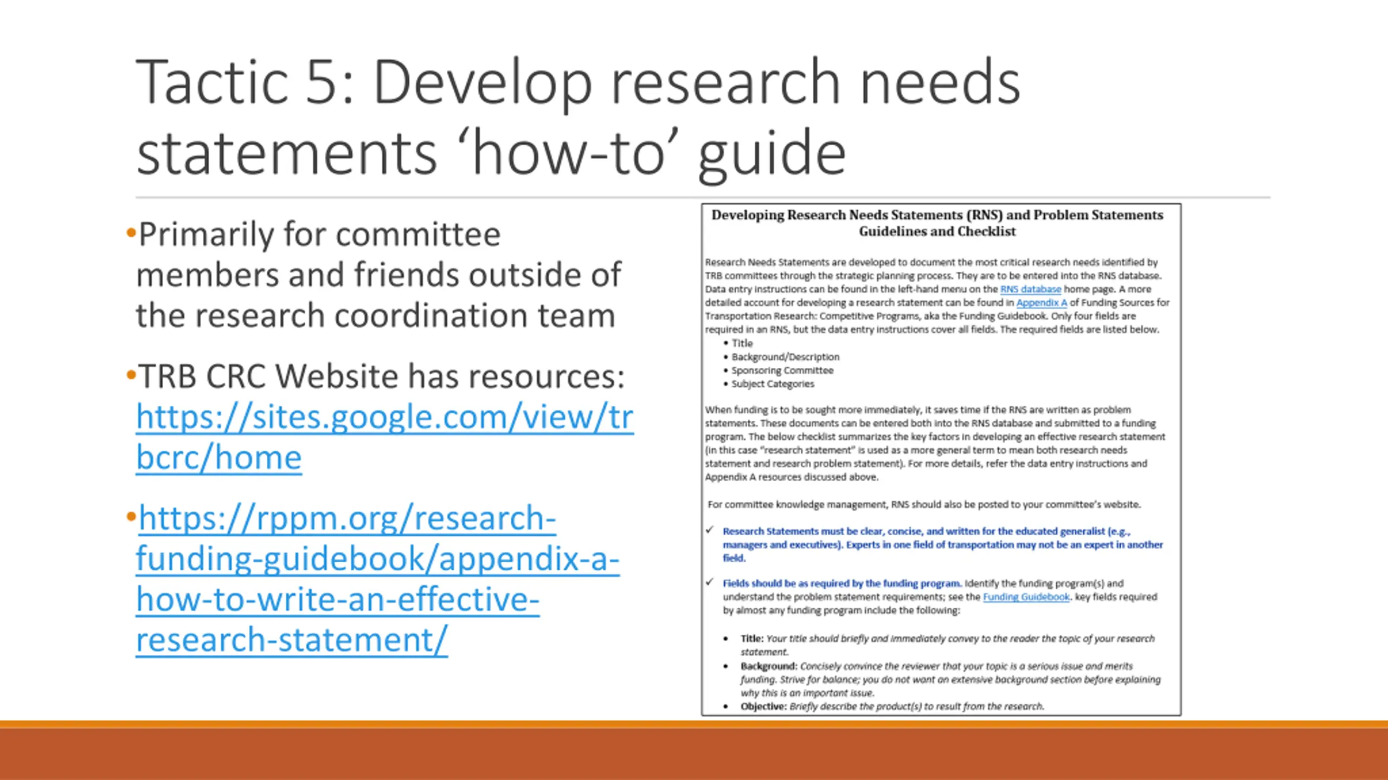The image size is (1388, 780).
Task: Open the 'Funding Guidebook' link in the document
Action: click(1026, 597)
